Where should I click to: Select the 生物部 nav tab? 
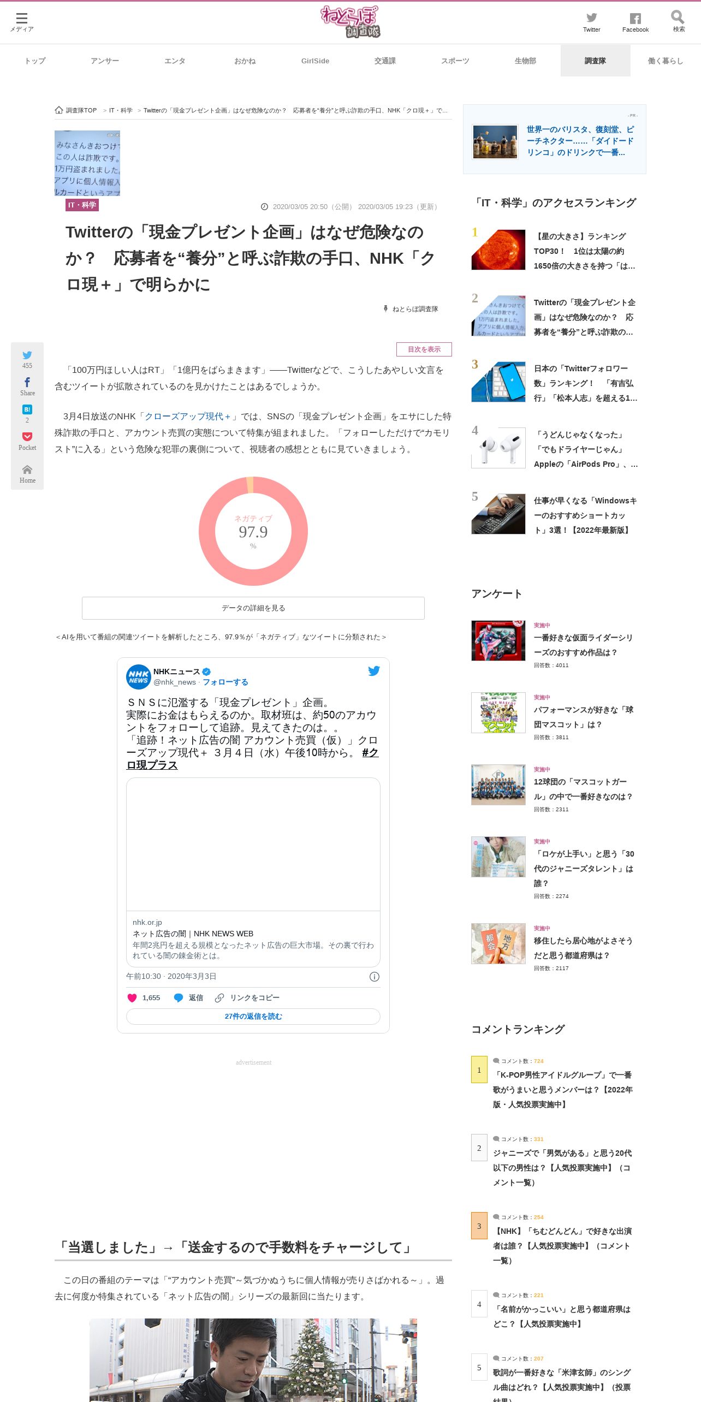pyautogui.click(x=525, y=61)
